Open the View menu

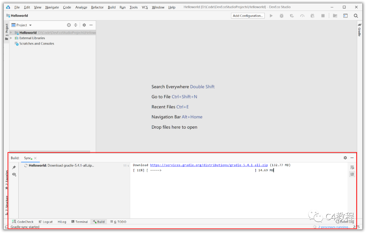click(x=38, y=7)
